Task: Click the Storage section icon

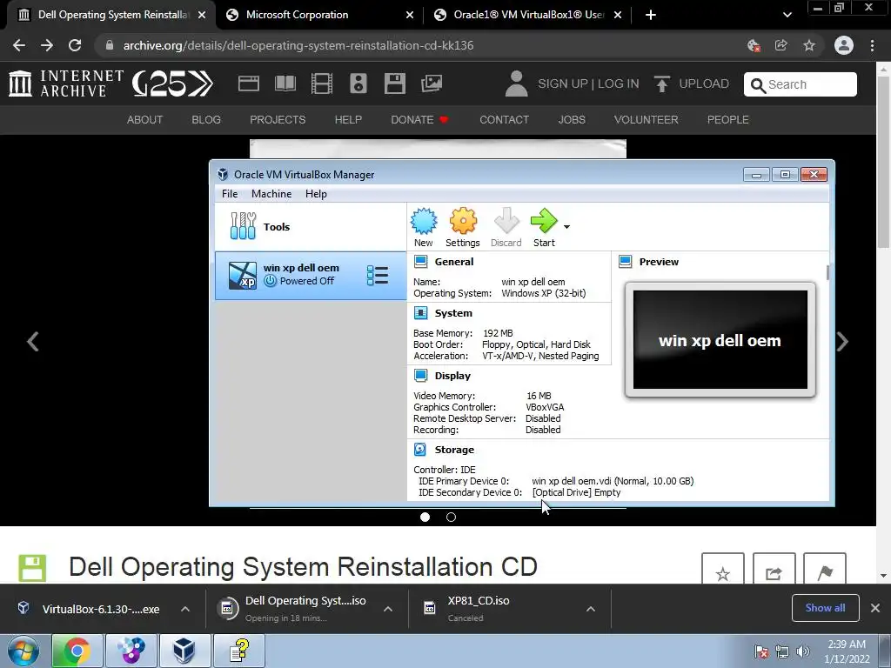Action: 420,450
